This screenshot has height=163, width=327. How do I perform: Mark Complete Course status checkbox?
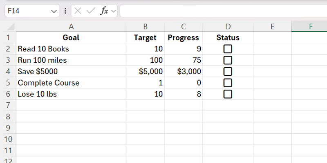228,83
